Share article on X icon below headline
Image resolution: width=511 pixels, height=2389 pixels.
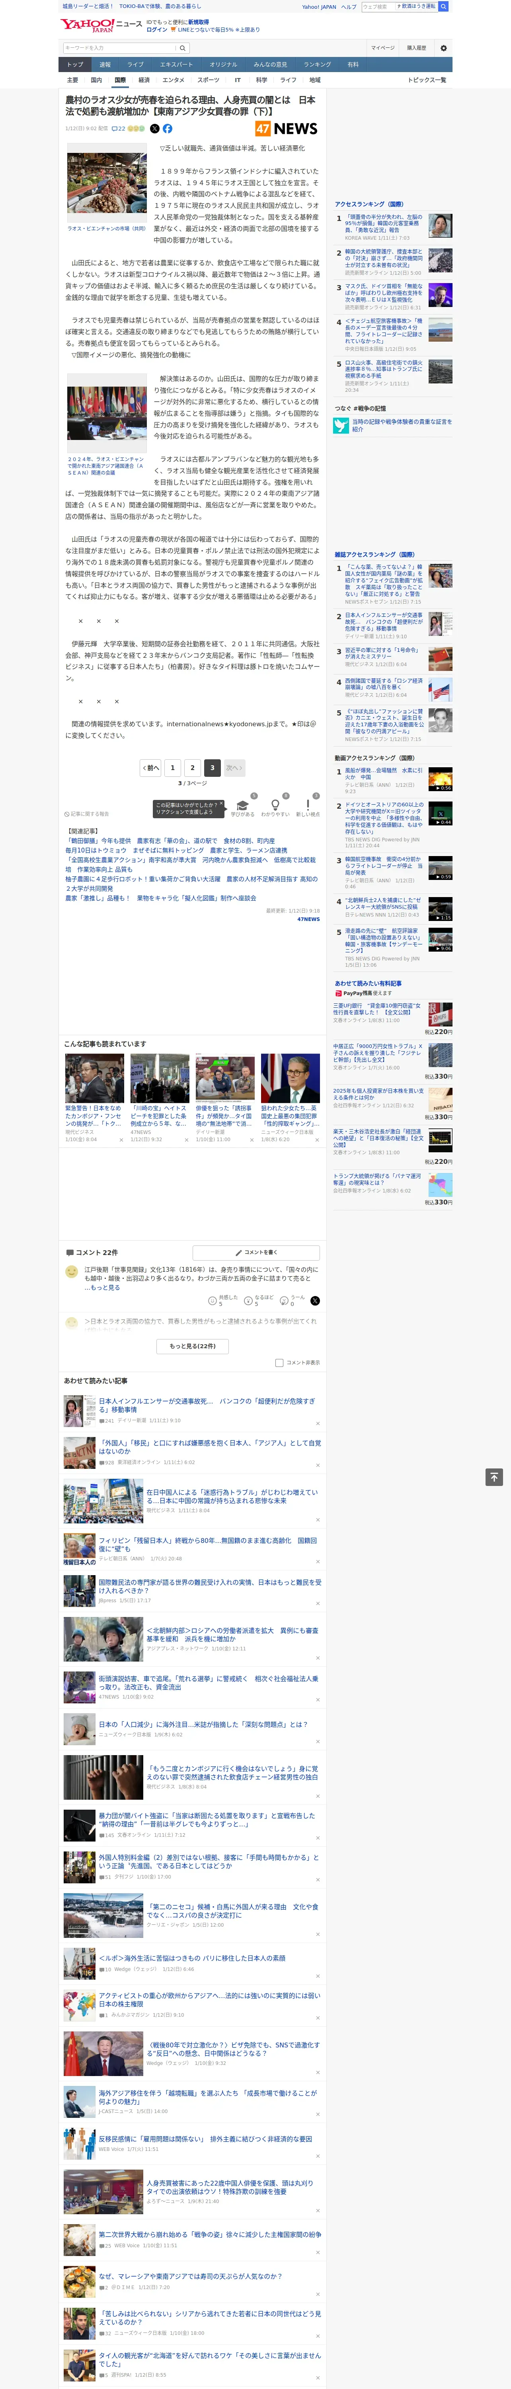point(155,129)
